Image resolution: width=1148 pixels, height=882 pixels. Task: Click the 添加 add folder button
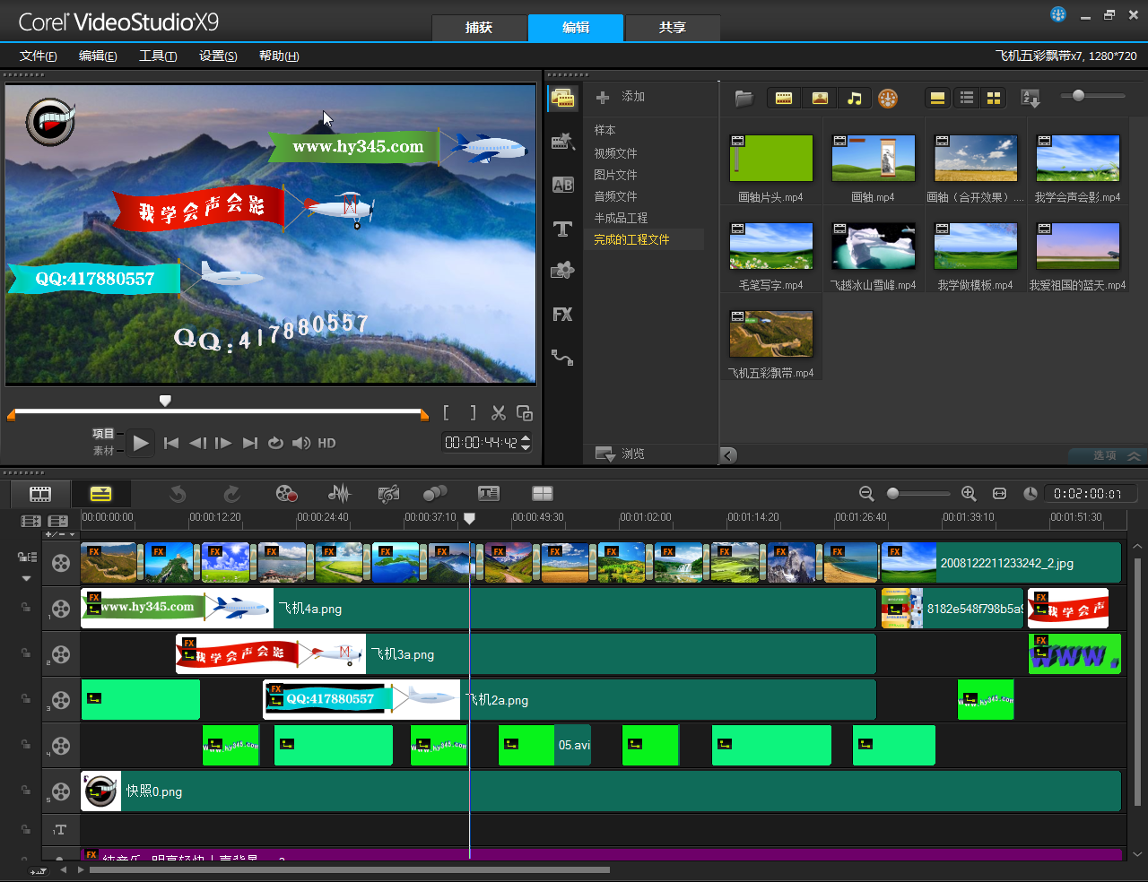[x=621, y=97]
